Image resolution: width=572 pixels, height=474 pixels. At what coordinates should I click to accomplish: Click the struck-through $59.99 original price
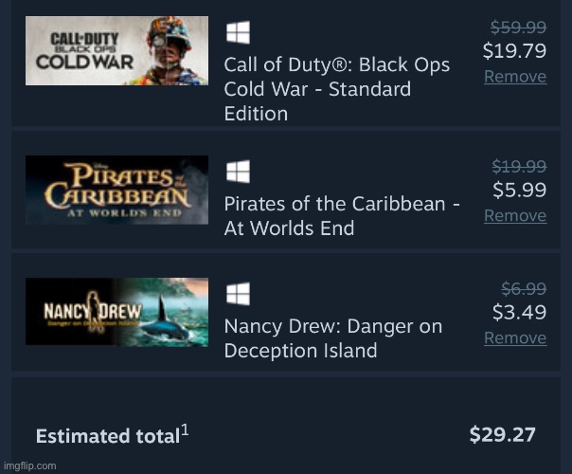pos(518,27)
